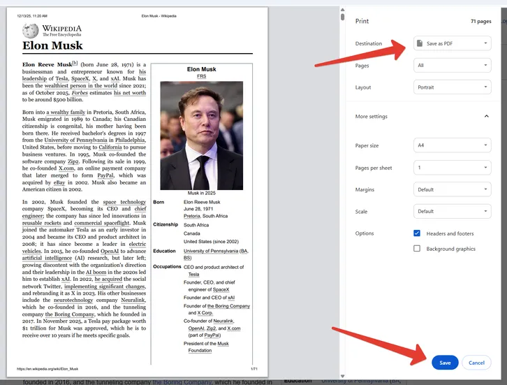
Task: Open the Layout dropdown set to Portrait
Action: 452,87
